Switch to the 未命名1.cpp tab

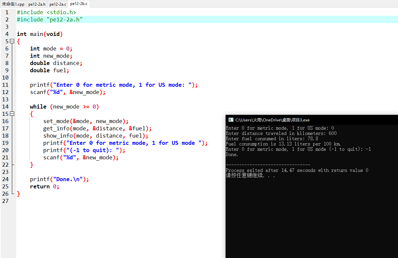click(x=13, y=4)
